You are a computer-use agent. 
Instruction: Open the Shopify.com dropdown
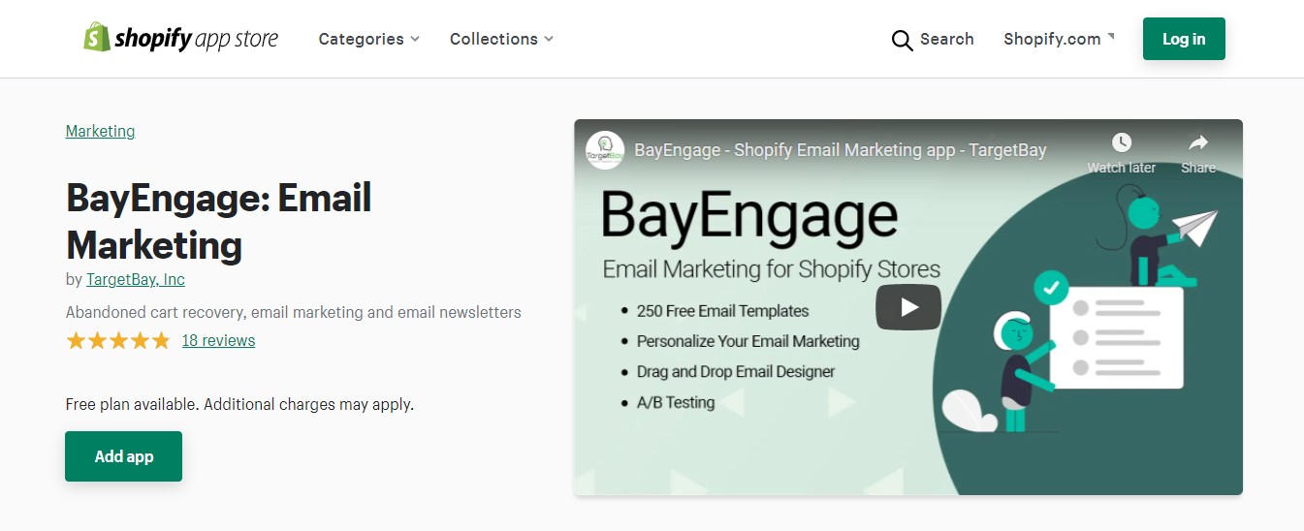1059,39
